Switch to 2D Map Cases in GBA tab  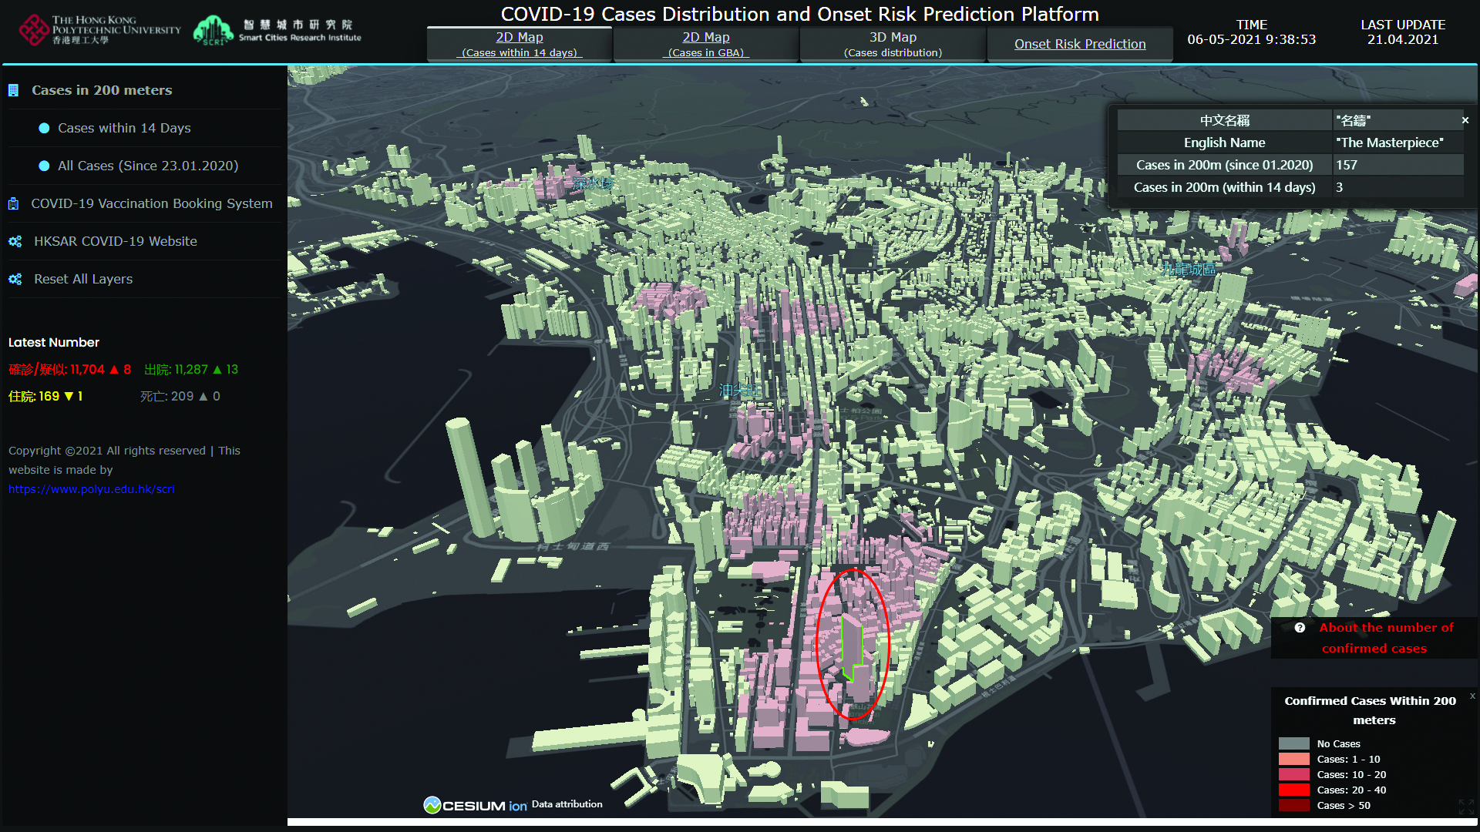(705, 44)
